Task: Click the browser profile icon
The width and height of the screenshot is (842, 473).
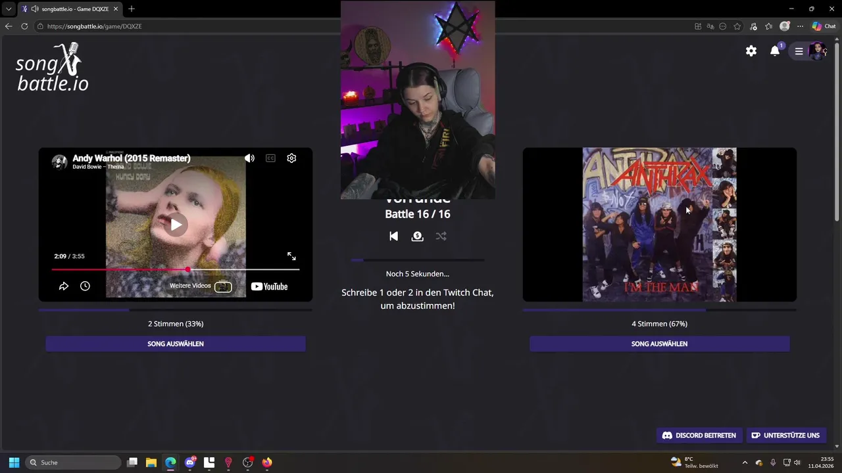Action: pos(784,26)
